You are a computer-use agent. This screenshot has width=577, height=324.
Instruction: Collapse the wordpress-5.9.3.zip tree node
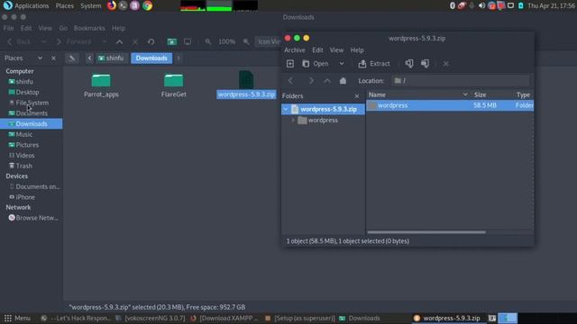point(286,109)
